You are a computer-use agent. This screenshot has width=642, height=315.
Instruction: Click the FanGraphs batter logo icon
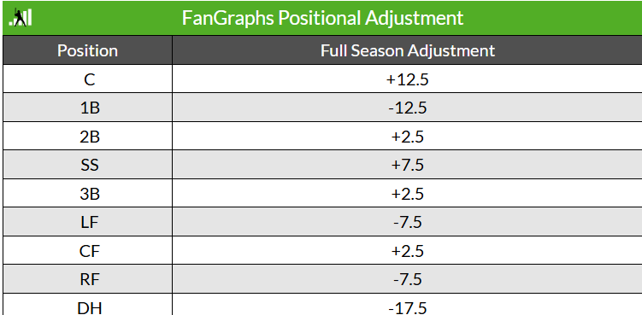(21, 18)
